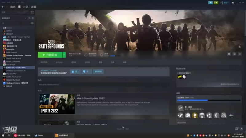View all friends who play link
This screenshot has height=138, width=246.
pos(229,84)
